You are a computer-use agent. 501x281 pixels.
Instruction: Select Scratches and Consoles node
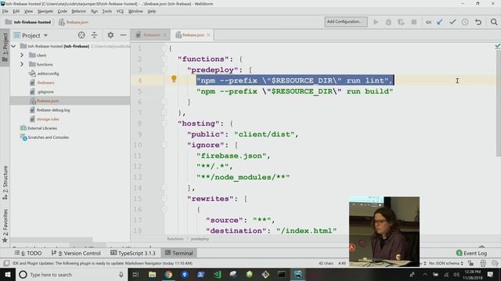(x=48, y=137)
